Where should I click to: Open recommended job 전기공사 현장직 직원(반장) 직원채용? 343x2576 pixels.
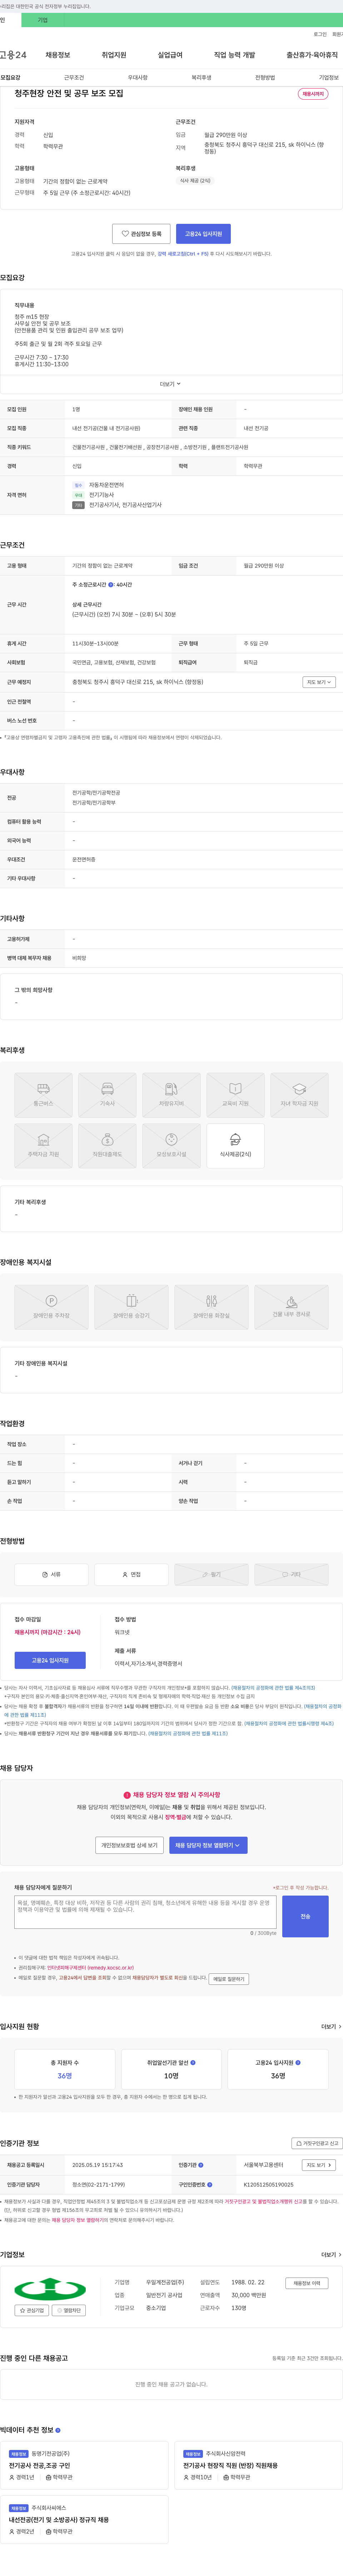point(230,2466)
